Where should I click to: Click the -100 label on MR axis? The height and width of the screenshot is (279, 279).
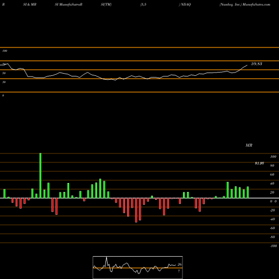coord(273,246)
